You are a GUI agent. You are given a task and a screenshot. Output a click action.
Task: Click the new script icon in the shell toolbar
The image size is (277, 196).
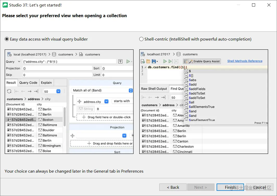(x=143, y=61)
